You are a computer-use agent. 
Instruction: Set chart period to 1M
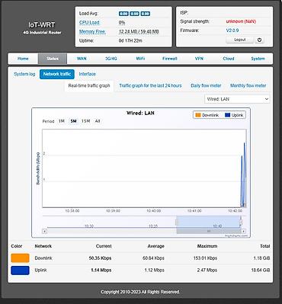click(61, 121)
